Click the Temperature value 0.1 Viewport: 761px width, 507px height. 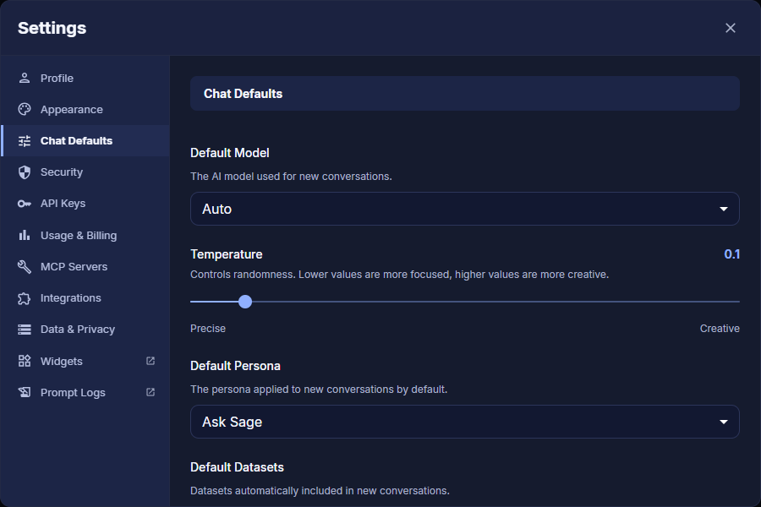732,254
